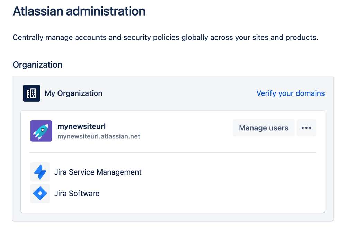Click the Atlassian administration page heading
The height and width of the screenshot is (237, 346).
click(79, 11)
